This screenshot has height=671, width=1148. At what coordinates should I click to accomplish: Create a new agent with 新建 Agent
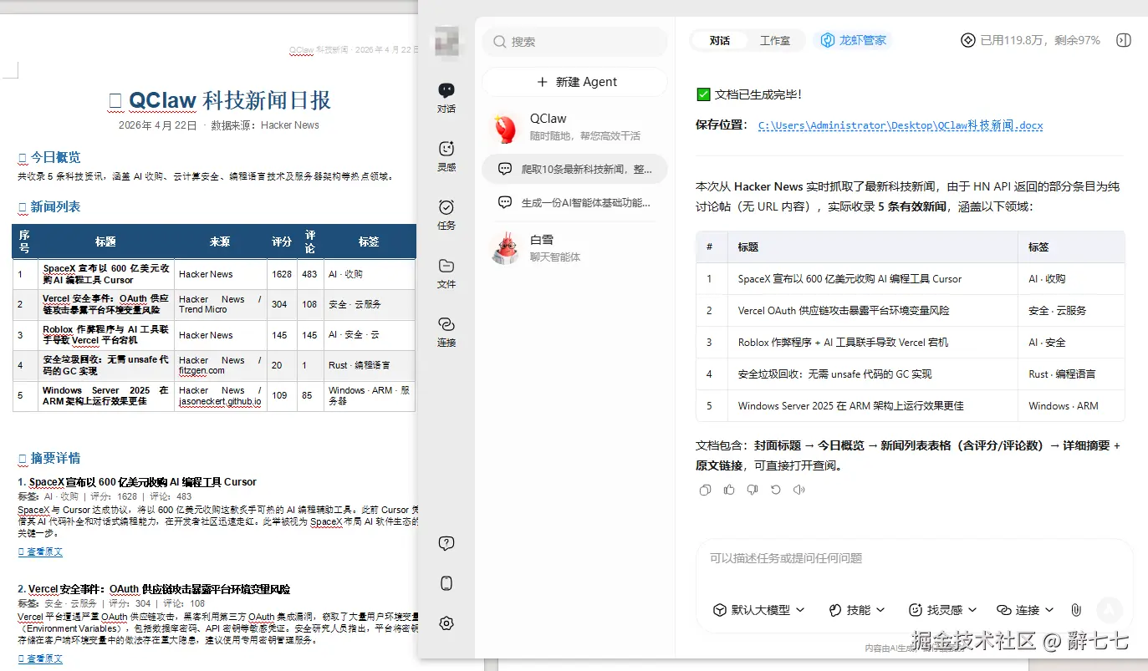575,82
